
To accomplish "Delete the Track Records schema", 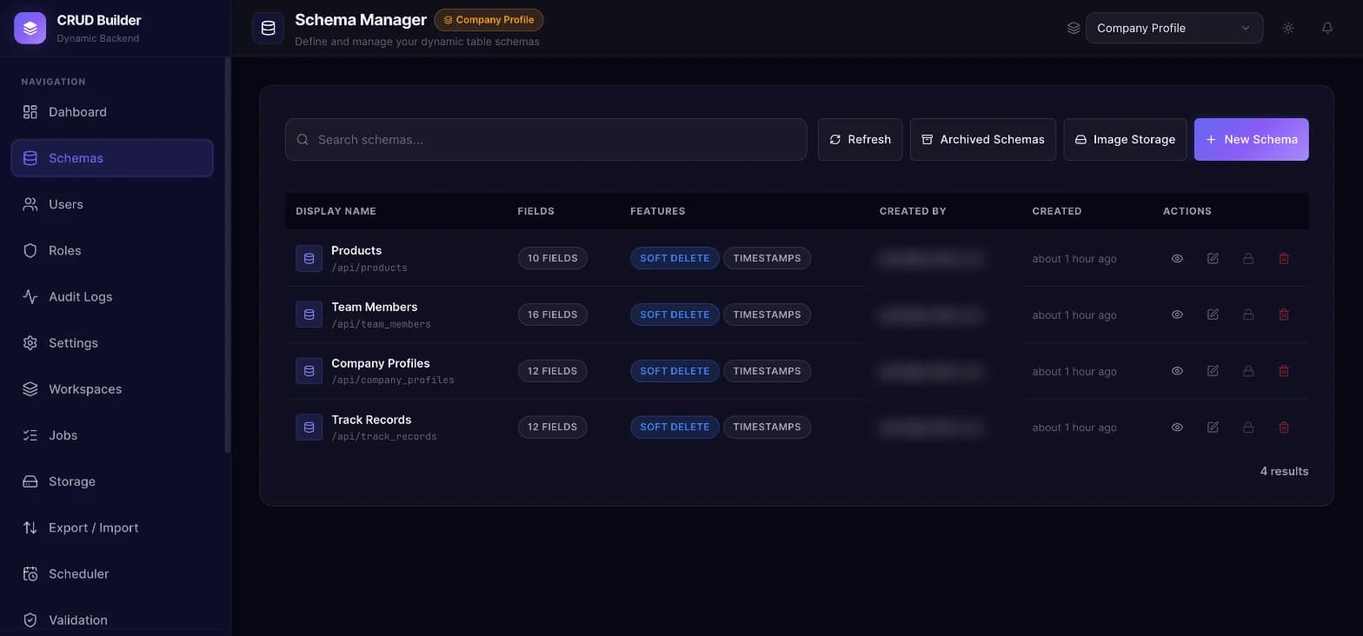I will click(x=1284, y=427).
